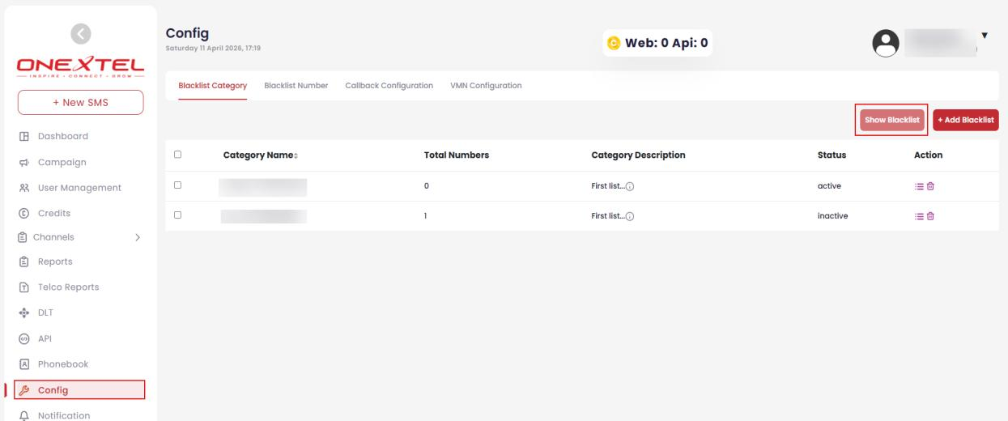Click 'First list...' text in active row

pyautogui.click(x=608, y=186)
